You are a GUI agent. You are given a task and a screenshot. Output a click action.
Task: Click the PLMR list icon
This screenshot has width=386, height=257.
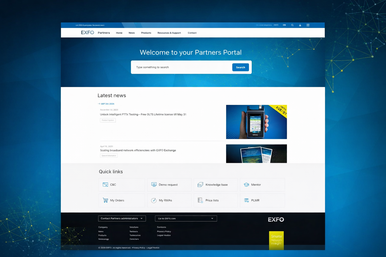click(x=246, y=200)
